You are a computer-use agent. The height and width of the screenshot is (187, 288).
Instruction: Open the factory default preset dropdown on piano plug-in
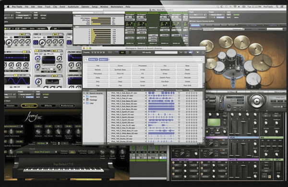(26, 94)
